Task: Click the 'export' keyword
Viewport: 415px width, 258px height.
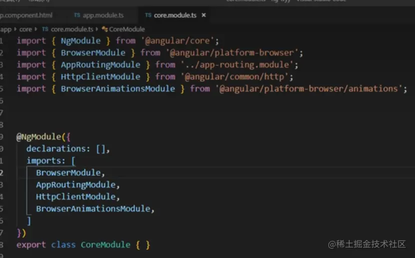Action: tap(31, 244)
